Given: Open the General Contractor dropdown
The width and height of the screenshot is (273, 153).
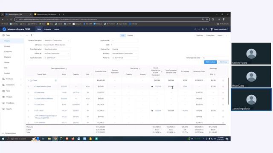Looking at the screenshot, I should tap(57, 41).
